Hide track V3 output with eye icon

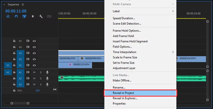point(34,53)
